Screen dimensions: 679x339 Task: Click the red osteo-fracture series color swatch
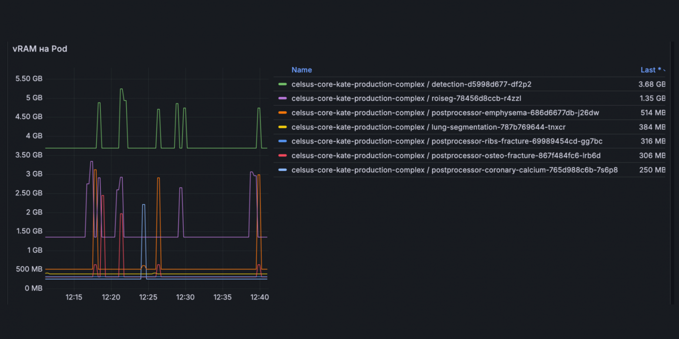point(282,156)
